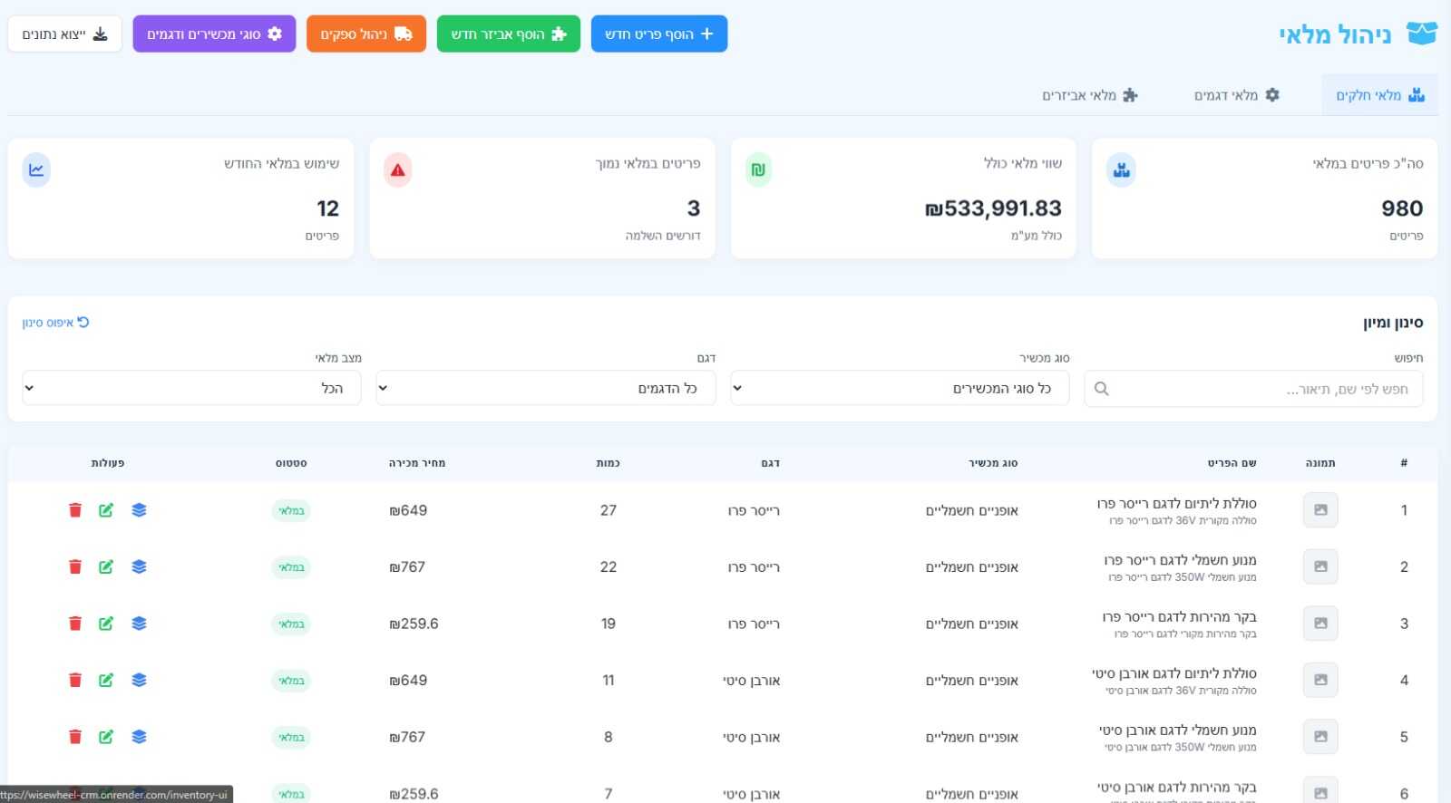Image resolution: width=1451 pixels, height=803 pixels.
Task: Click the search by name input field
Action: tap(1253, 389)
